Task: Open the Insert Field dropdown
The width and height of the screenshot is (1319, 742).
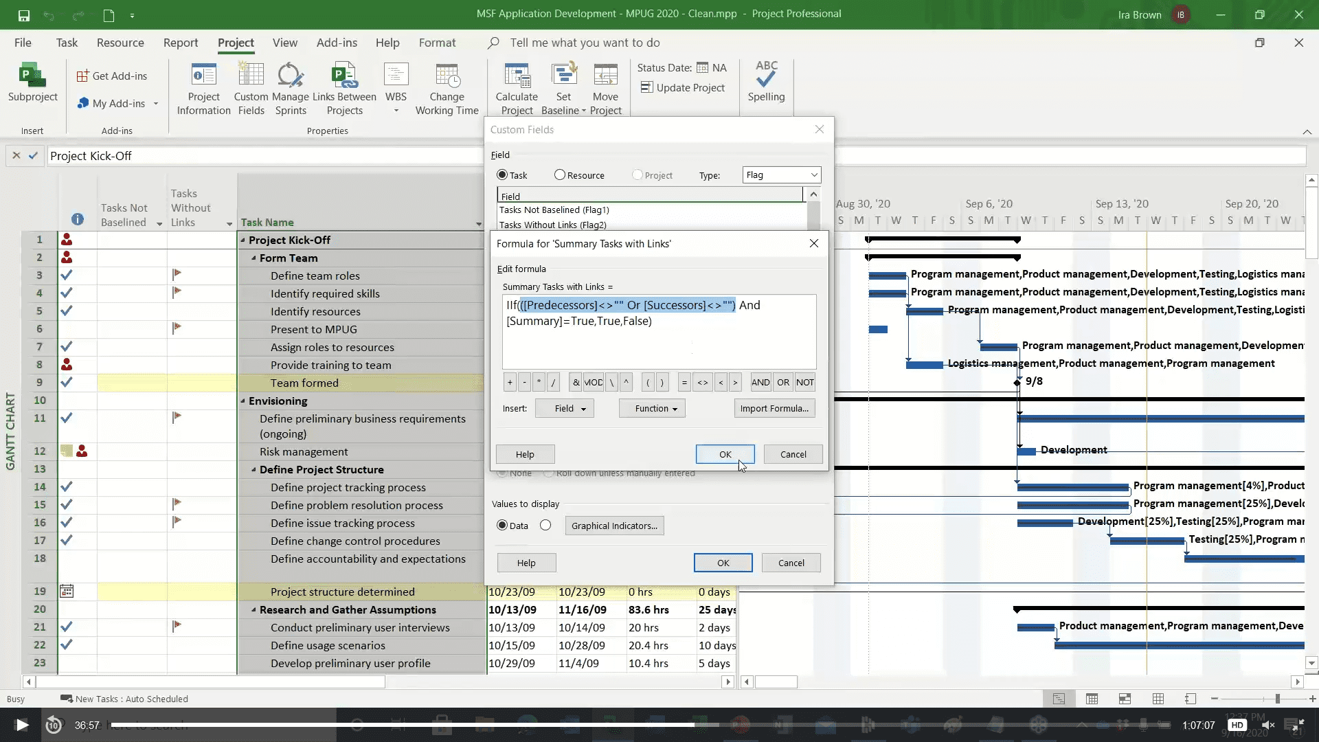Action: pos(565,408)
